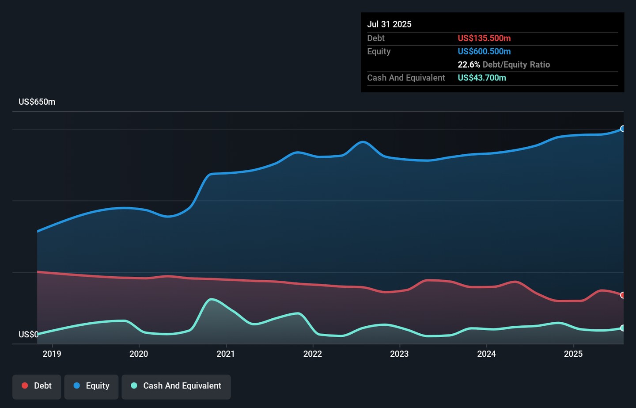Screen dimensions: 636x408
Task: Click the blue Equity endpoint marker
Action: point(623,129)
